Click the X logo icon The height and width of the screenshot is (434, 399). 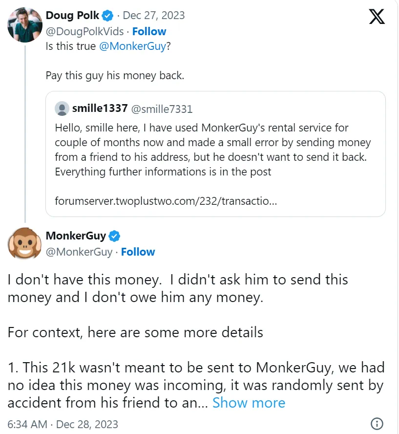click(x=377, y=17)
